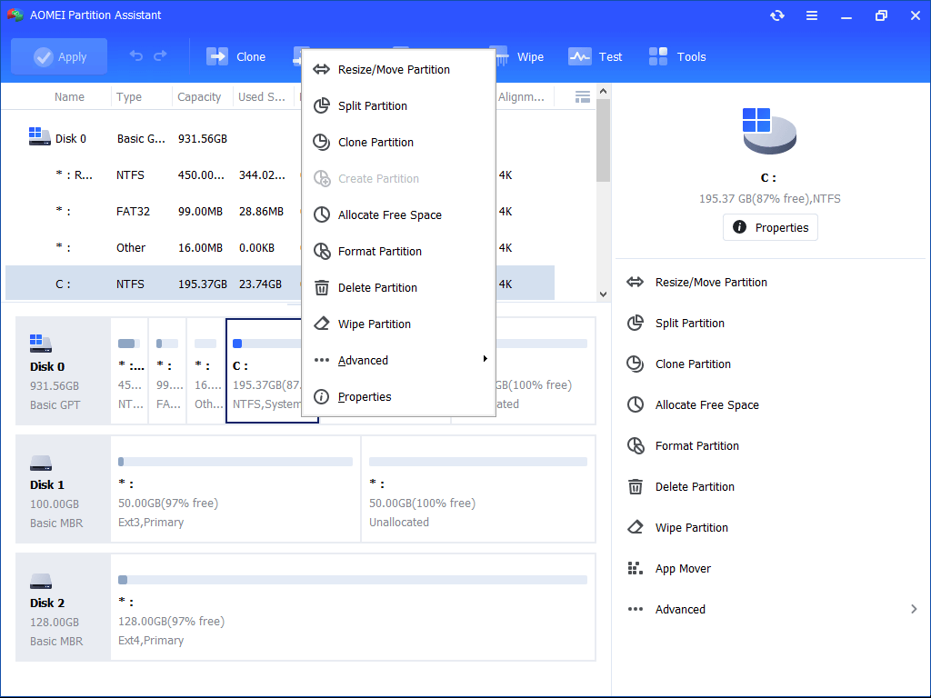
Task: Click the partition list scroll down arrow
Action: click(x=603, y=294)
